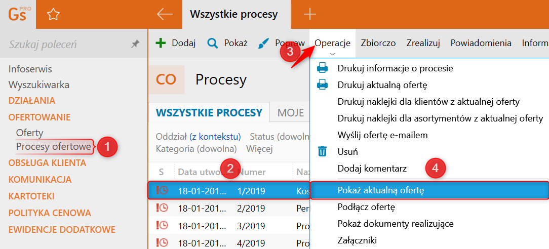Collapse the OFERTOWANIE sidebar section
The height and width of the screenshot is (249, 549).
tap(40, 117)
